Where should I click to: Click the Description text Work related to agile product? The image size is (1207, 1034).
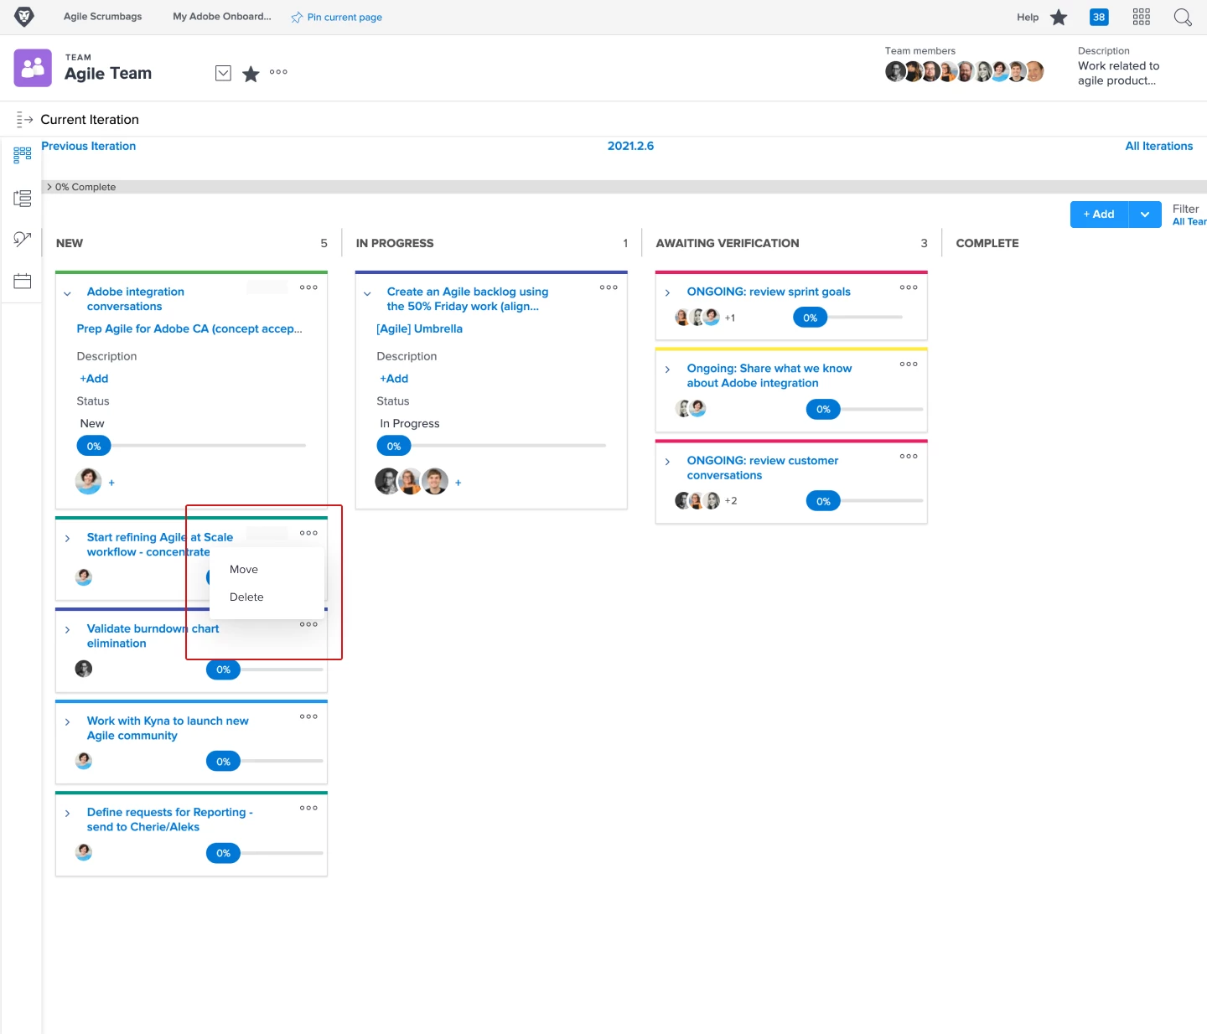pos(1118,73)
